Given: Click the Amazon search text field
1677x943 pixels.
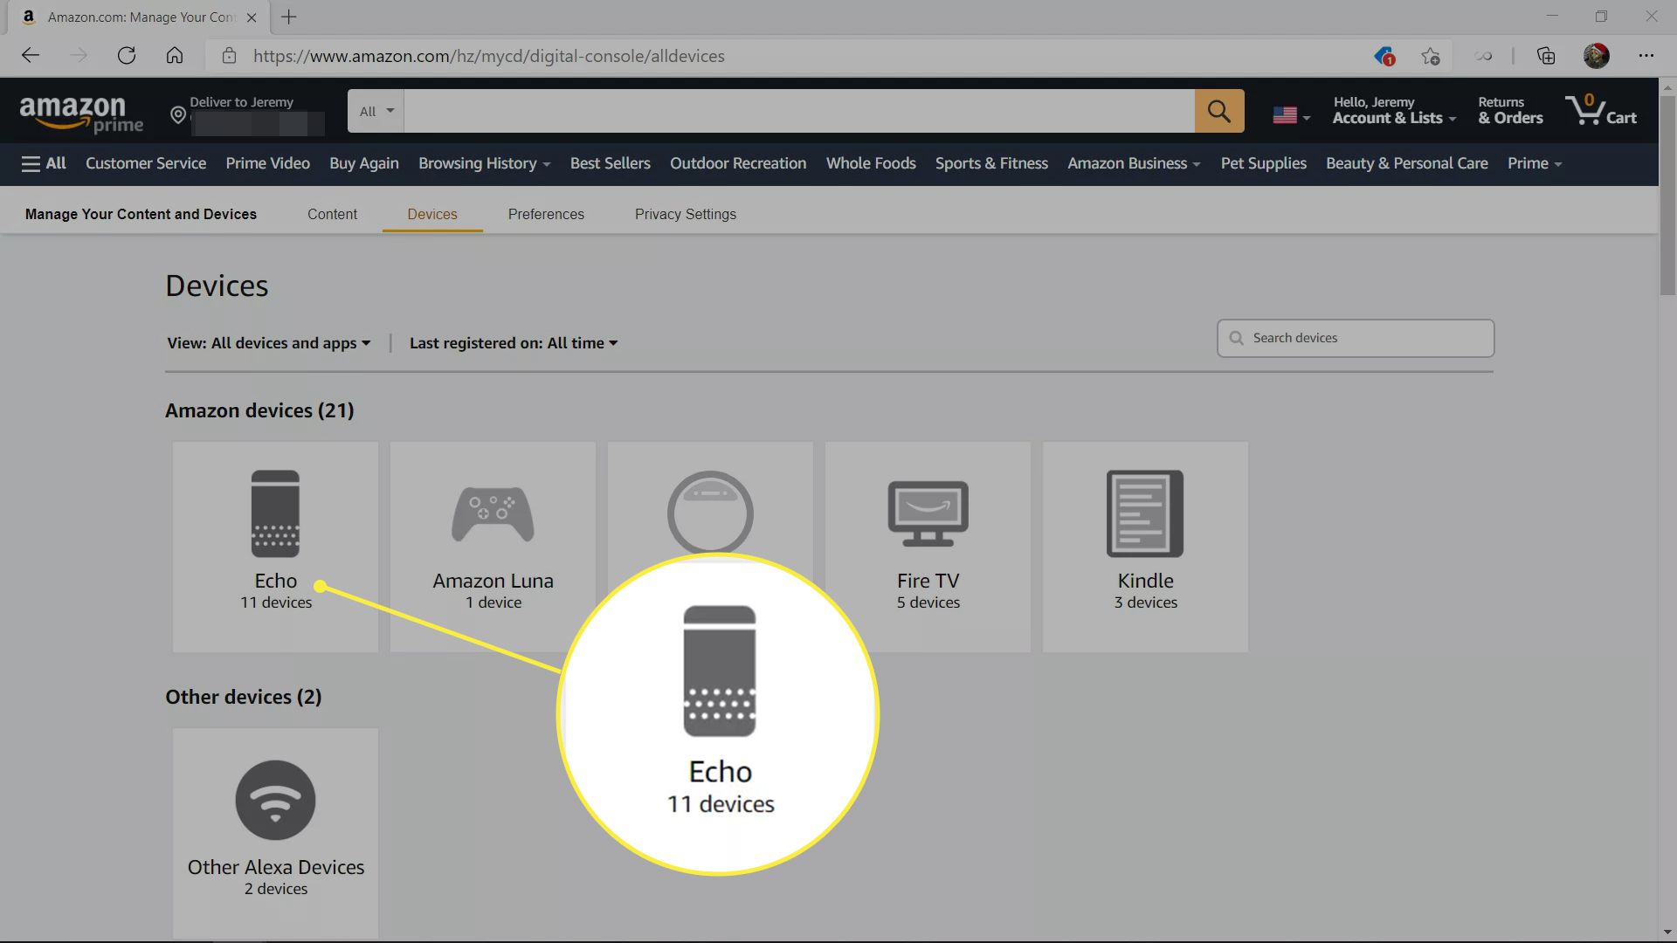Looking at the screenshot, I should (799, 111).
